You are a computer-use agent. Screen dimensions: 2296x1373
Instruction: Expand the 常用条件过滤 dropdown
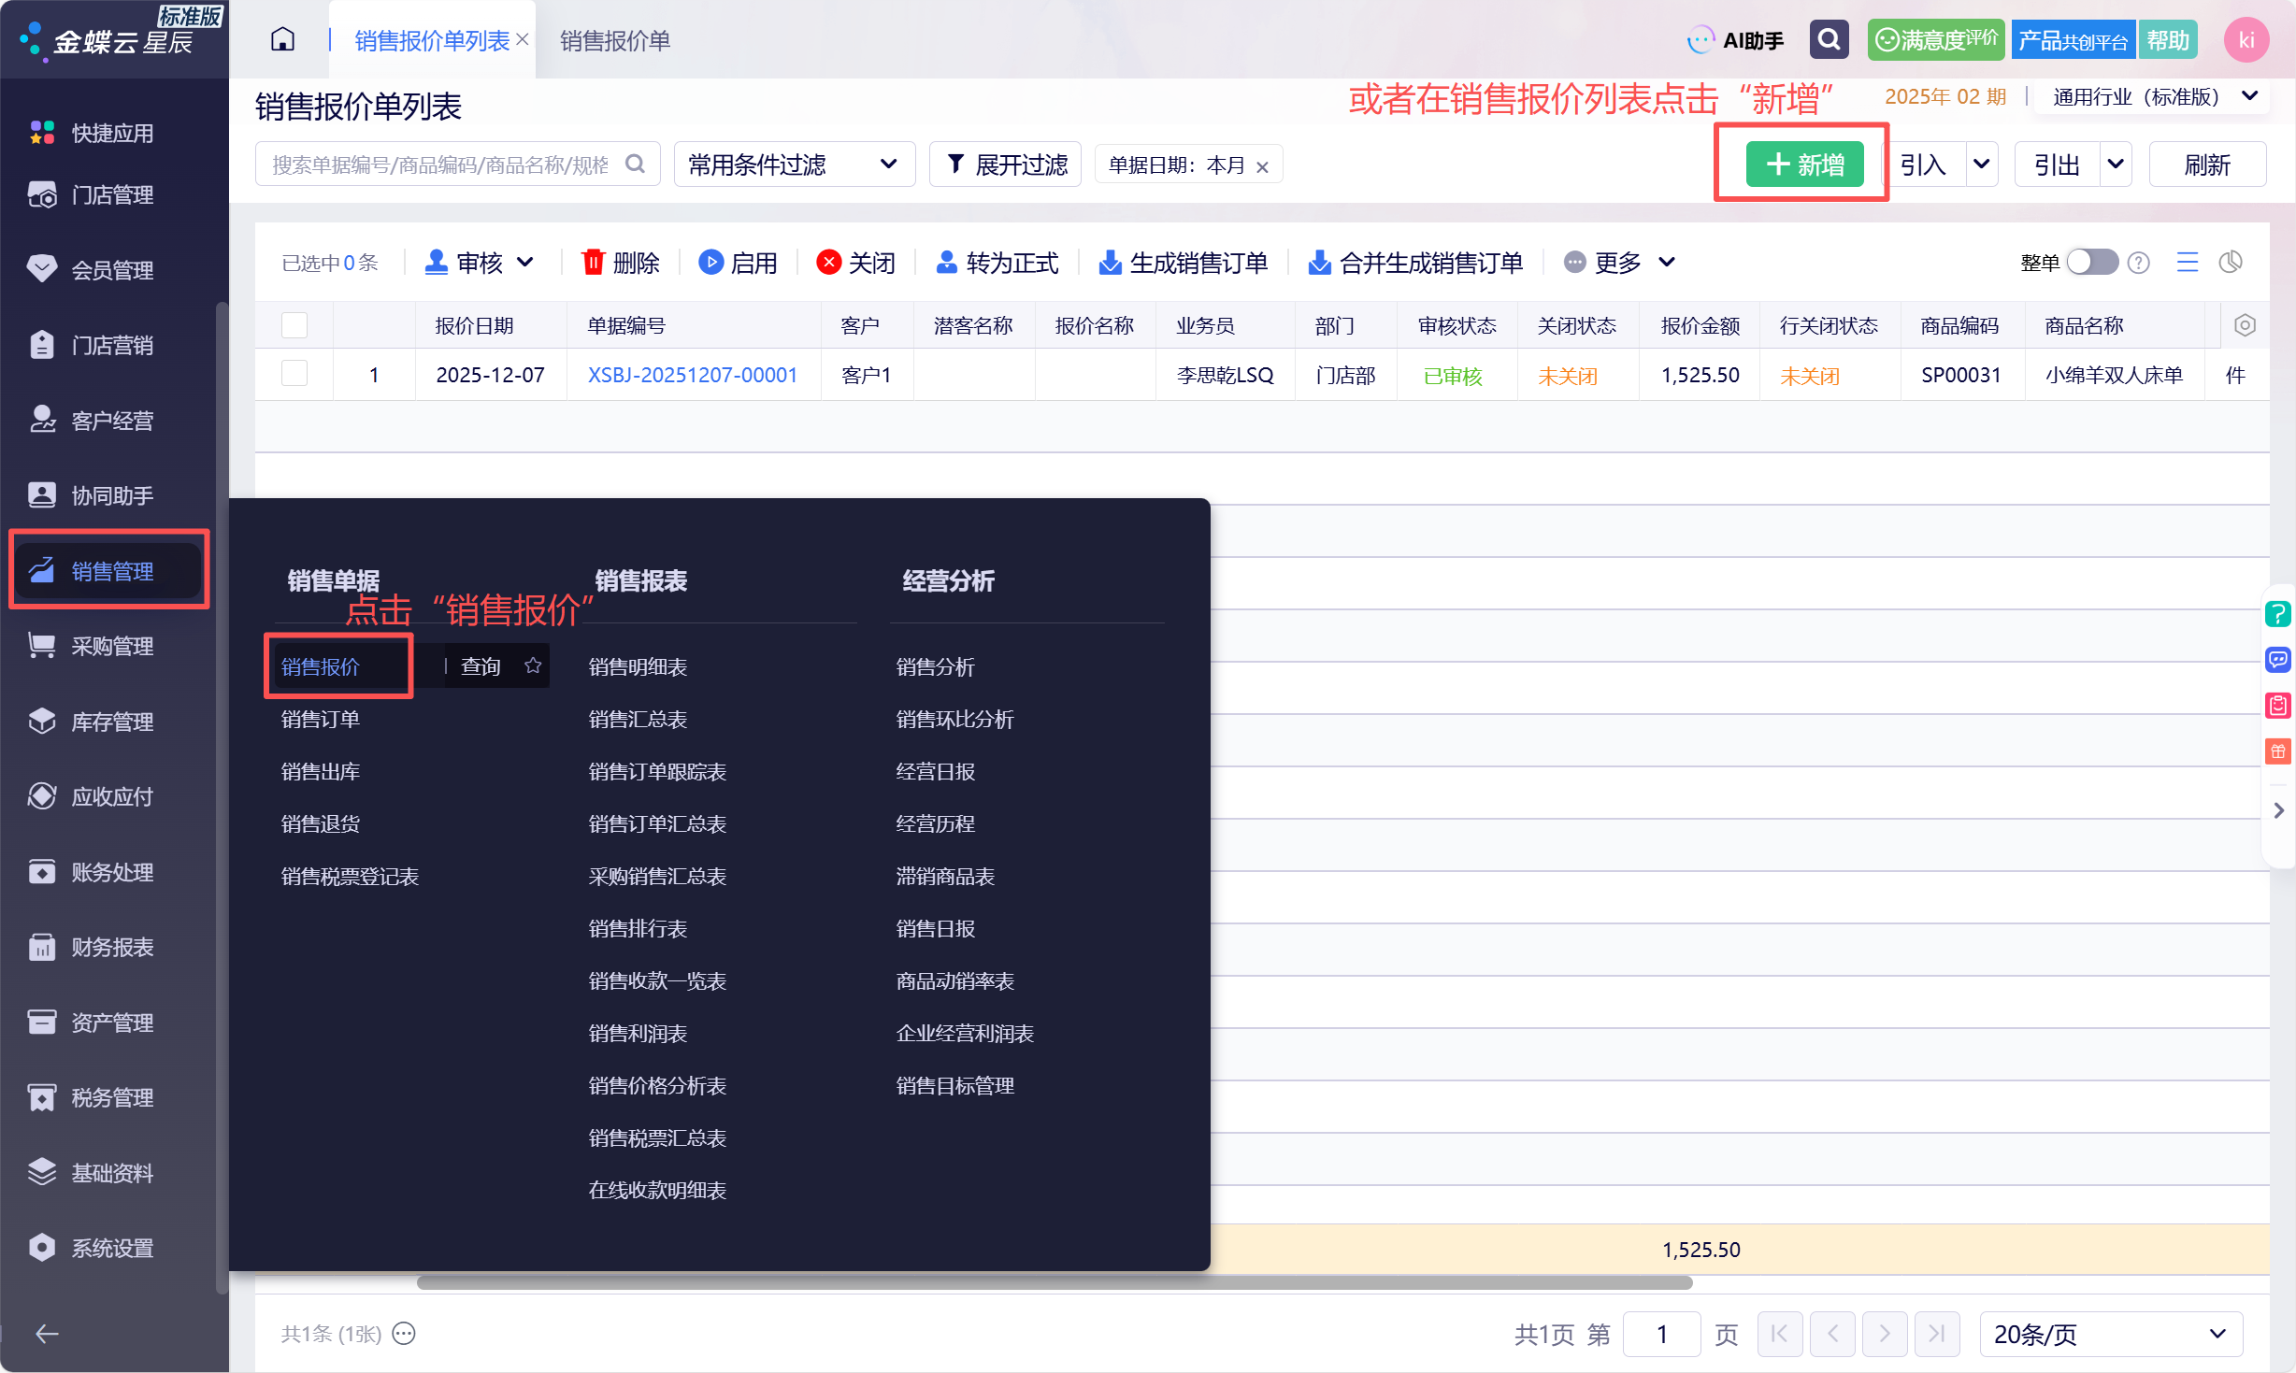point(794,164)
